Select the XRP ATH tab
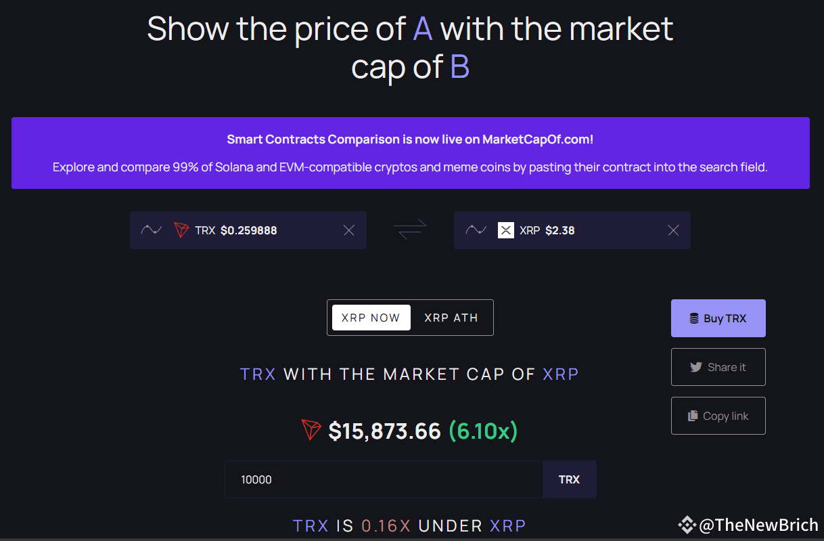The height and width of the screenshot is (541, 824). [x=451, y=317]
